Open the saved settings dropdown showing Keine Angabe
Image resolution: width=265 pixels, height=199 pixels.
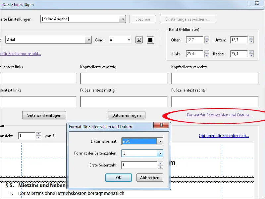click(x=83, y=19)
